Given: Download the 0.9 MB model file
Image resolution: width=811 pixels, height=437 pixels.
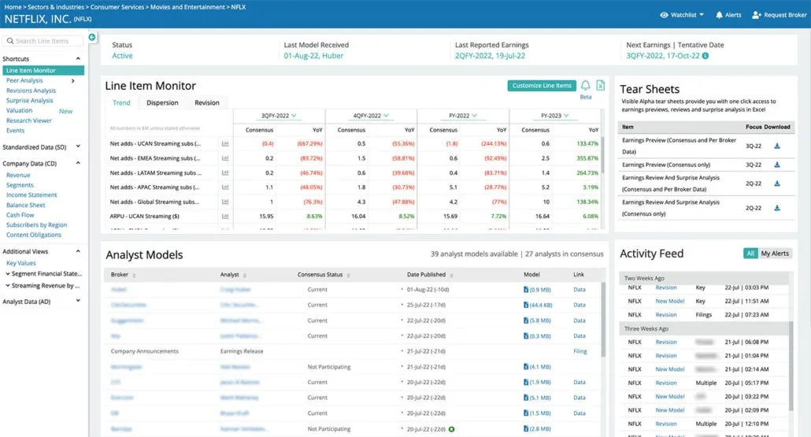Looking at the screenshot, I should (x=538, y=290).
